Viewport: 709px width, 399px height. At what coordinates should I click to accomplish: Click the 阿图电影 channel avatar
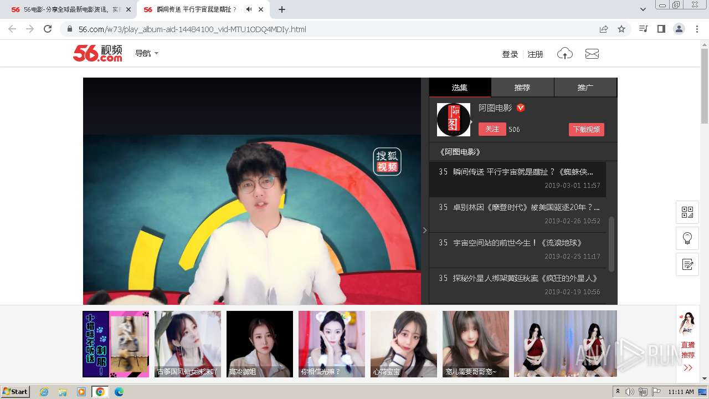[454, 120]
